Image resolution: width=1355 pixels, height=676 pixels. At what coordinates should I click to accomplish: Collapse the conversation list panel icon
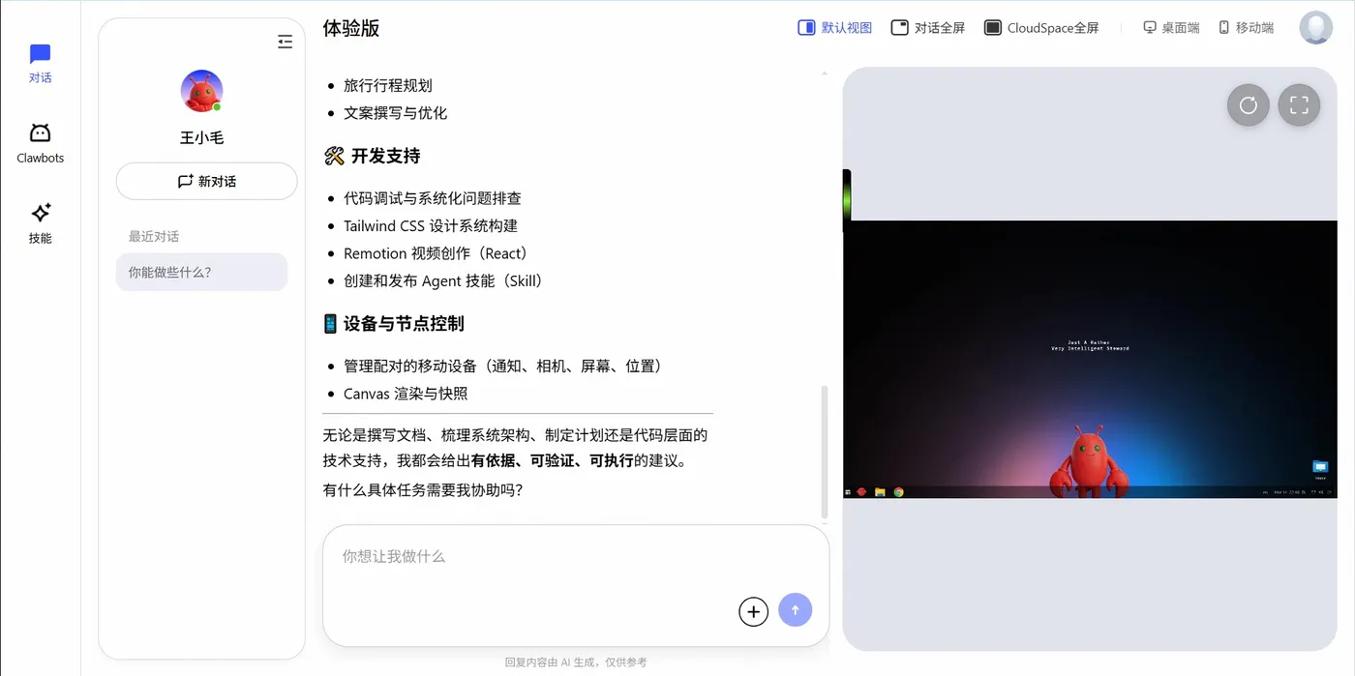click(x=285, y=42)
